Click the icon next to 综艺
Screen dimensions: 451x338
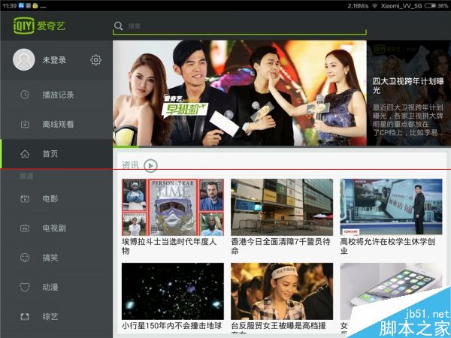[25, 317]
